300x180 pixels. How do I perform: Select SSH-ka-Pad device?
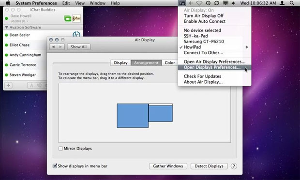click(x=214, y=36)
